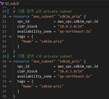Image resolution: width=109 pixels, height=99 pixels.
Task: Click the tags keyword on line 33
Action: click(x=21, y=81)
